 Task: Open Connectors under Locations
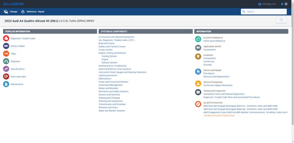209,62
